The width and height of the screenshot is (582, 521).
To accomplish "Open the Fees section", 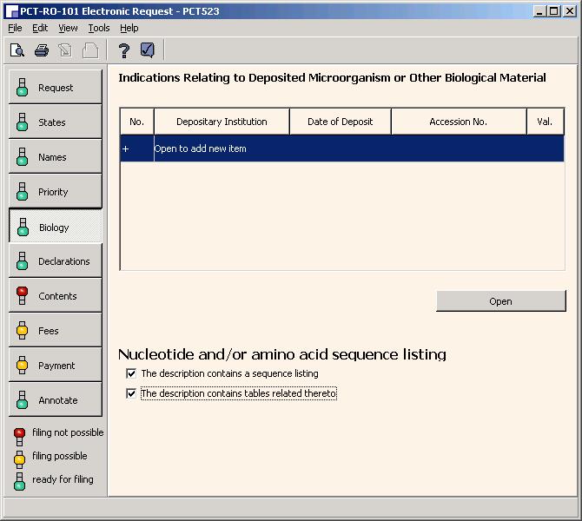I will 56,331.
